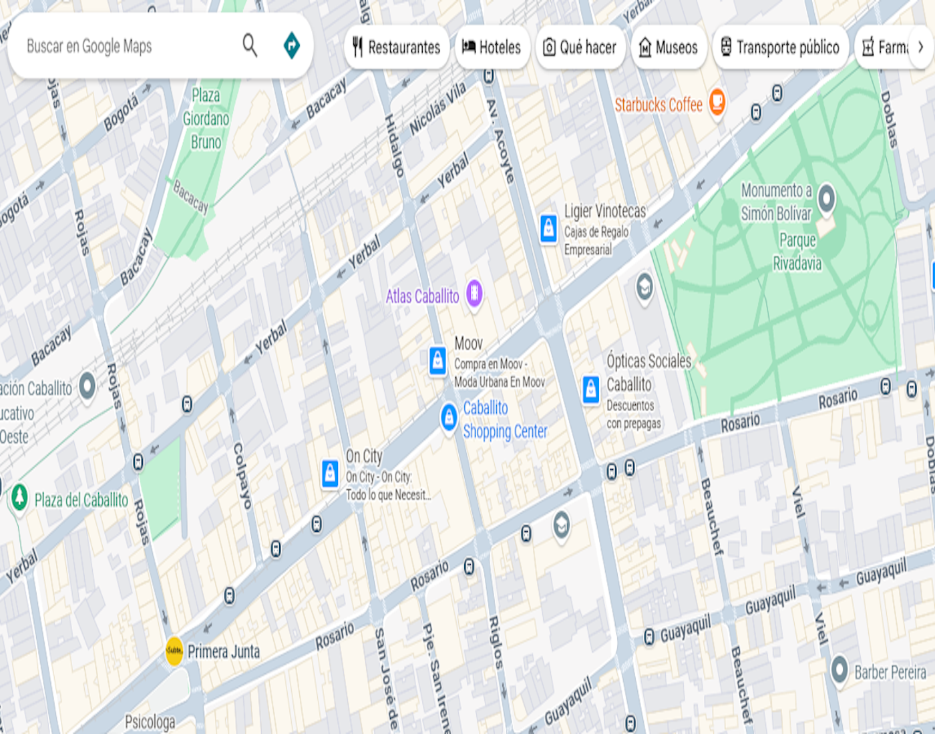Screen dimensions: 935x734
Task: Open the Ligier Vinotecas shopping bag marker
Action: (548, 228)
